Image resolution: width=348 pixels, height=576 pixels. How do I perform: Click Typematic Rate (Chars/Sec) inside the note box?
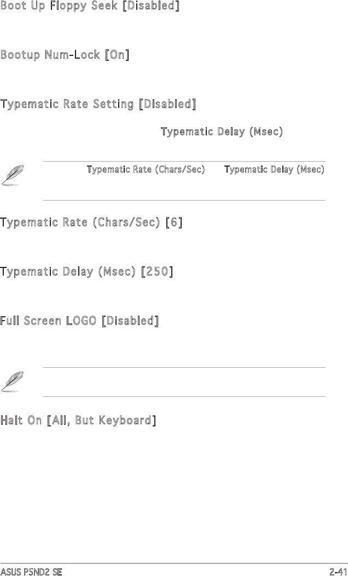pyautogui.click(x=146, y=170)
